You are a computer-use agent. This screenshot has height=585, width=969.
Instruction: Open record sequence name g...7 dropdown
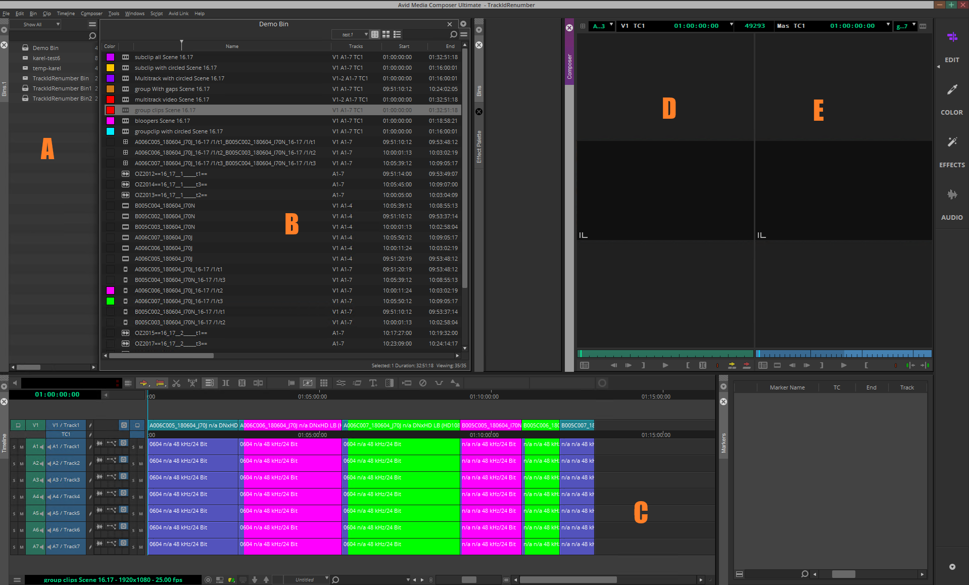(x=905, y=26)
